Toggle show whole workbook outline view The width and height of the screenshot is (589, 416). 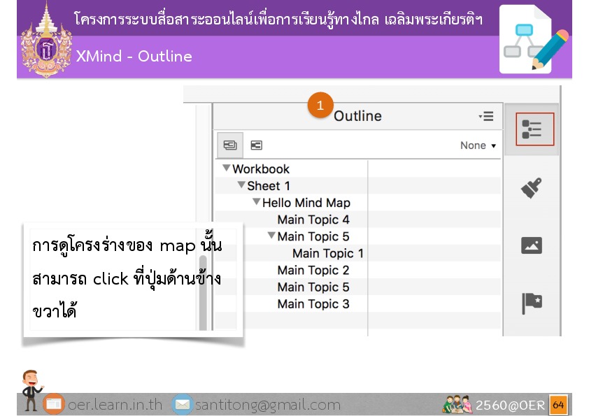point(230,145)
